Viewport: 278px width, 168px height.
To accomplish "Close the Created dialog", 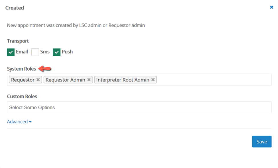I will tap(271, 7).
